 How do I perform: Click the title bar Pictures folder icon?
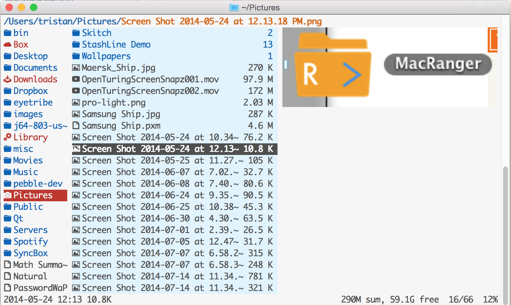(234, 7)
